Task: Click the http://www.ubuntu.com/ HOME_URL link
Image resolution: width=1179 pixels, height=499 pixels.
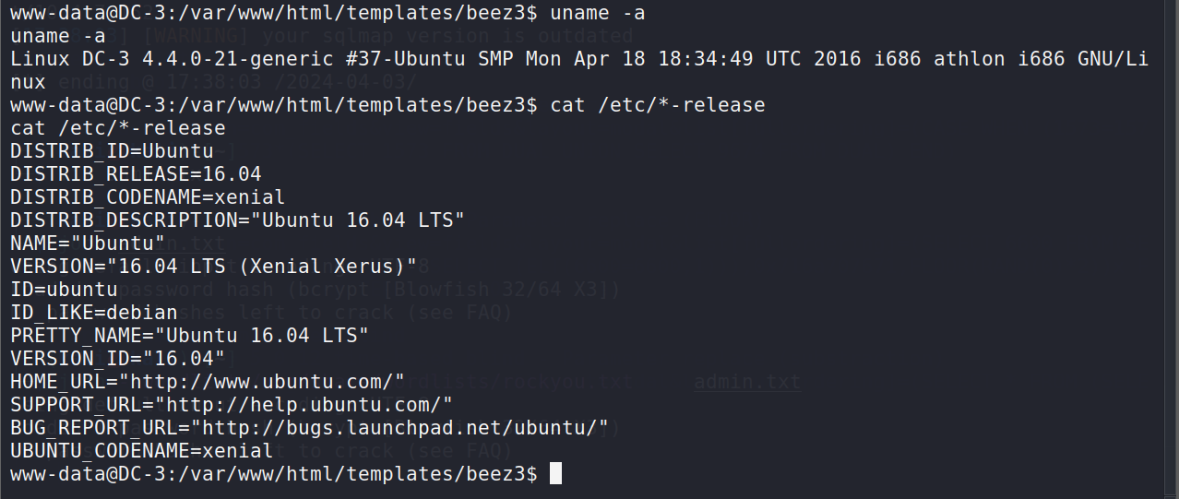Action: point(262,381)
